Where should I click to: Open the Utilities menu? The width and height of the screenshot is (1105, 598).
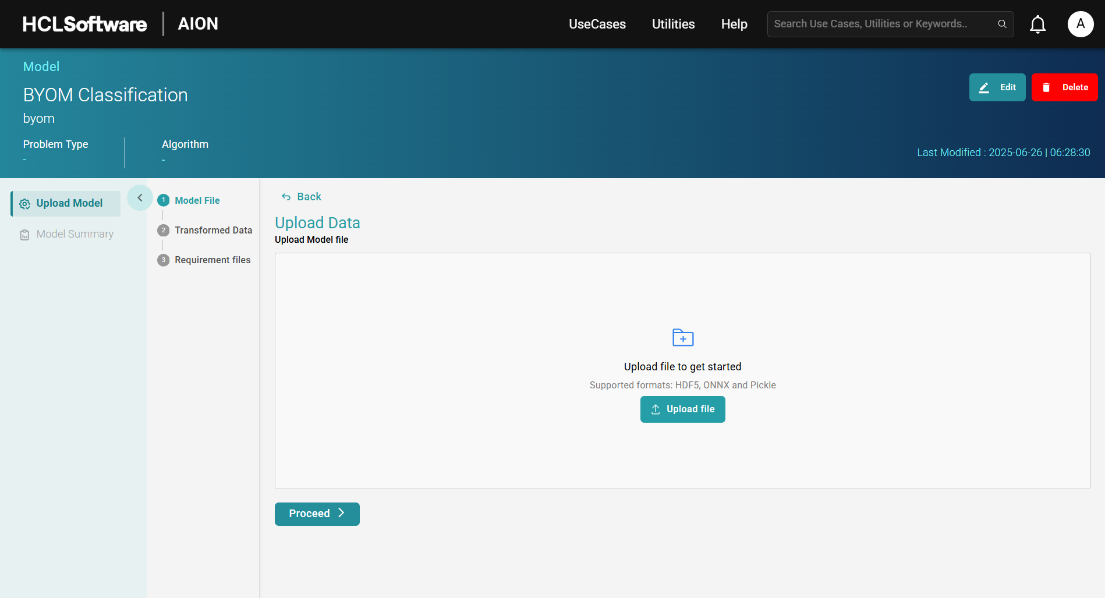tap(673, 24)
